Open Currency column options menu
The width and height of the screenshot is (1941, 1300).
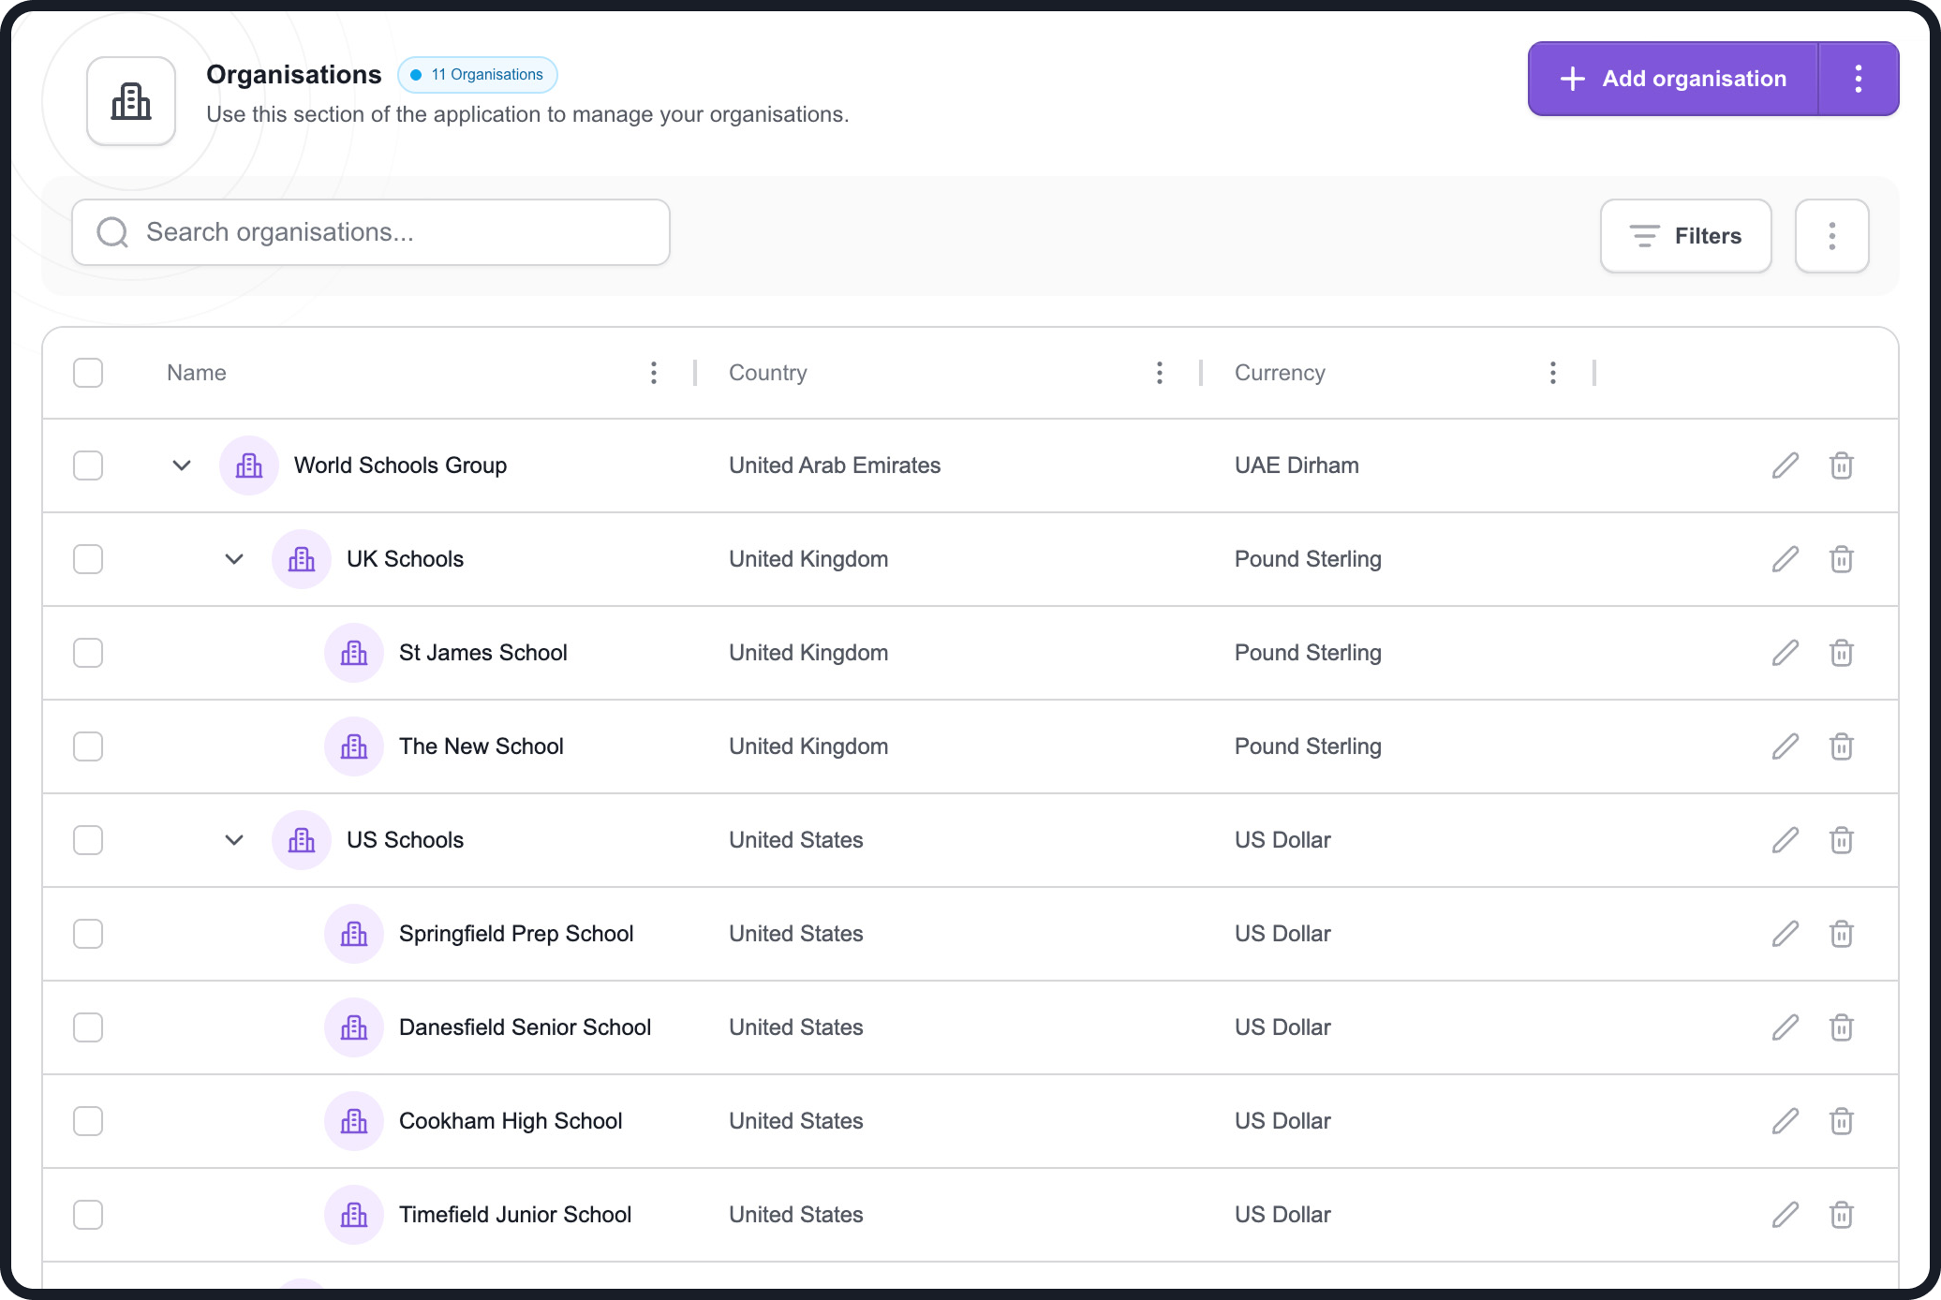[1553, 373]
